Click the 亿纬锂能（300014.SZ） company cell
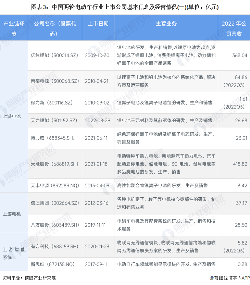 (x=54, y=55)
